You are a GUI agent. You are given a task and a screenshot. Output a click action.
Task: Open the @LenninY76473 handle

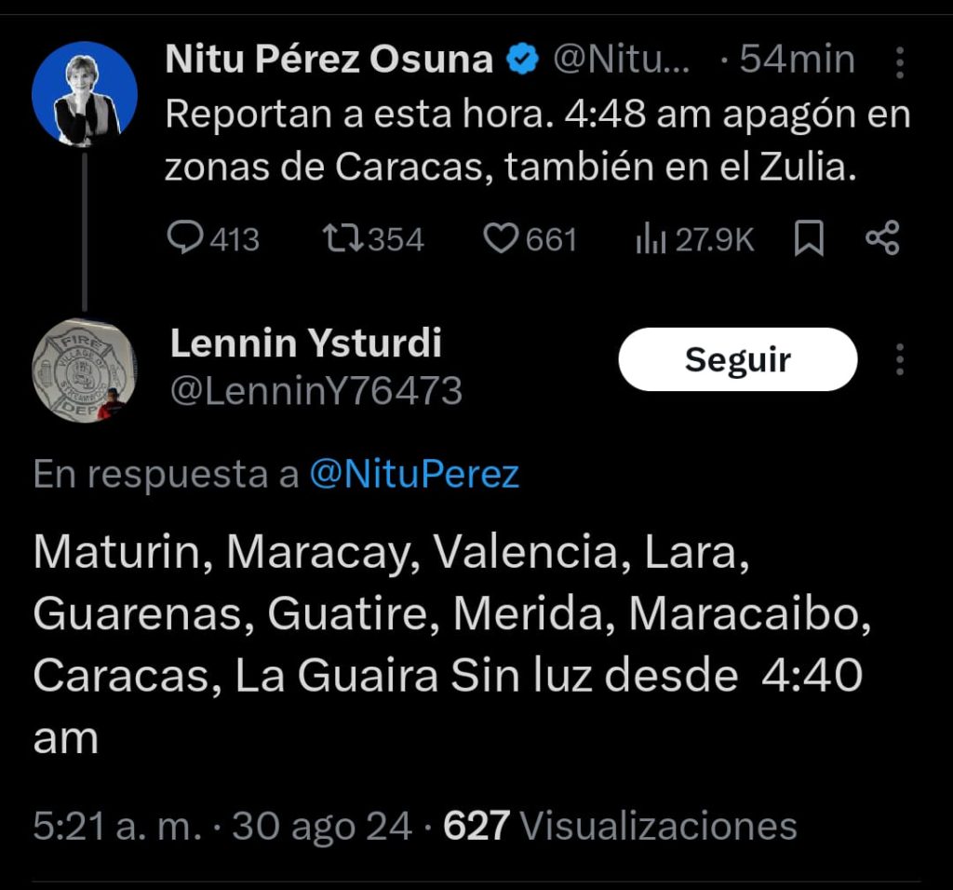pos(315,391)
